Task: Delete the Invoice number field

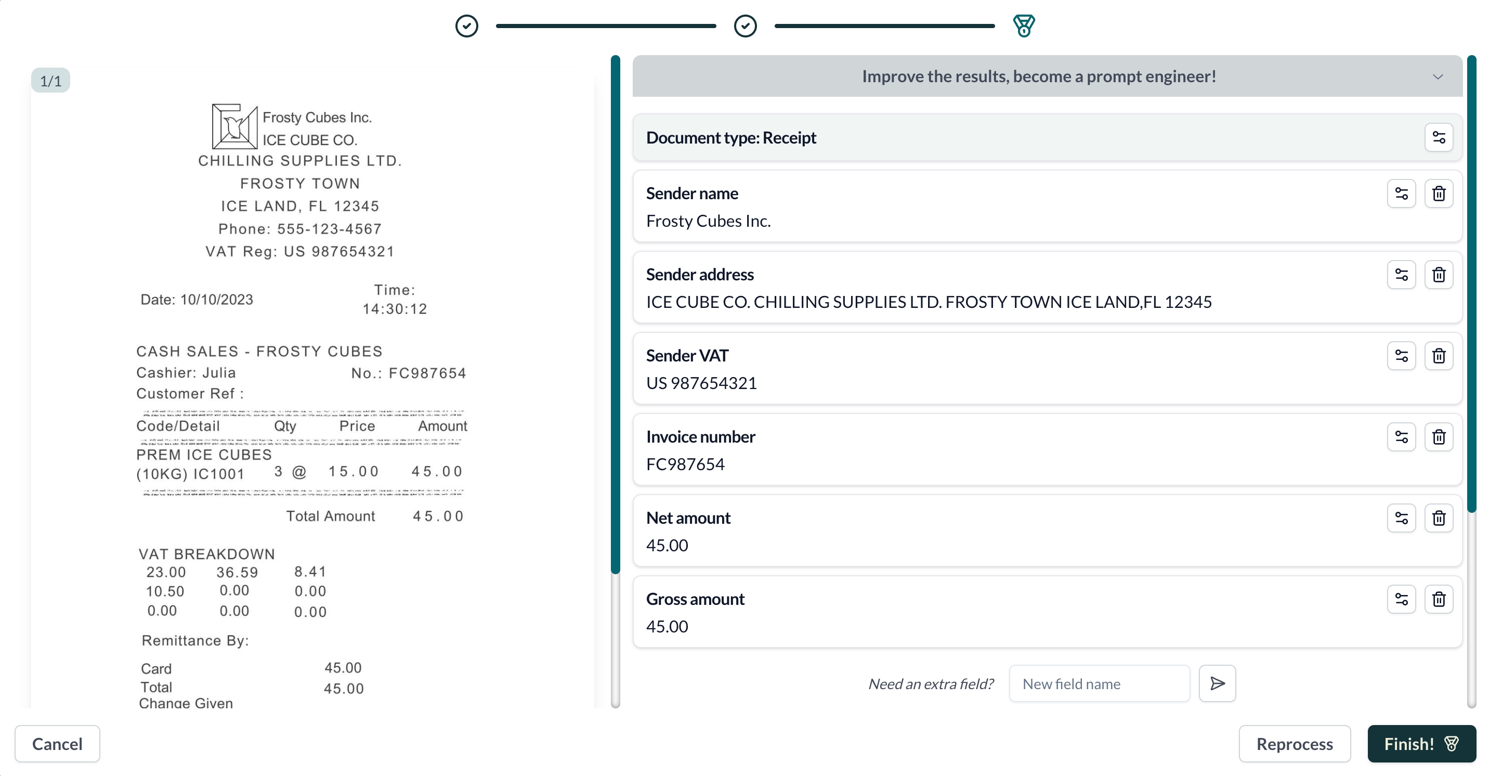Action: (1439, 436)
